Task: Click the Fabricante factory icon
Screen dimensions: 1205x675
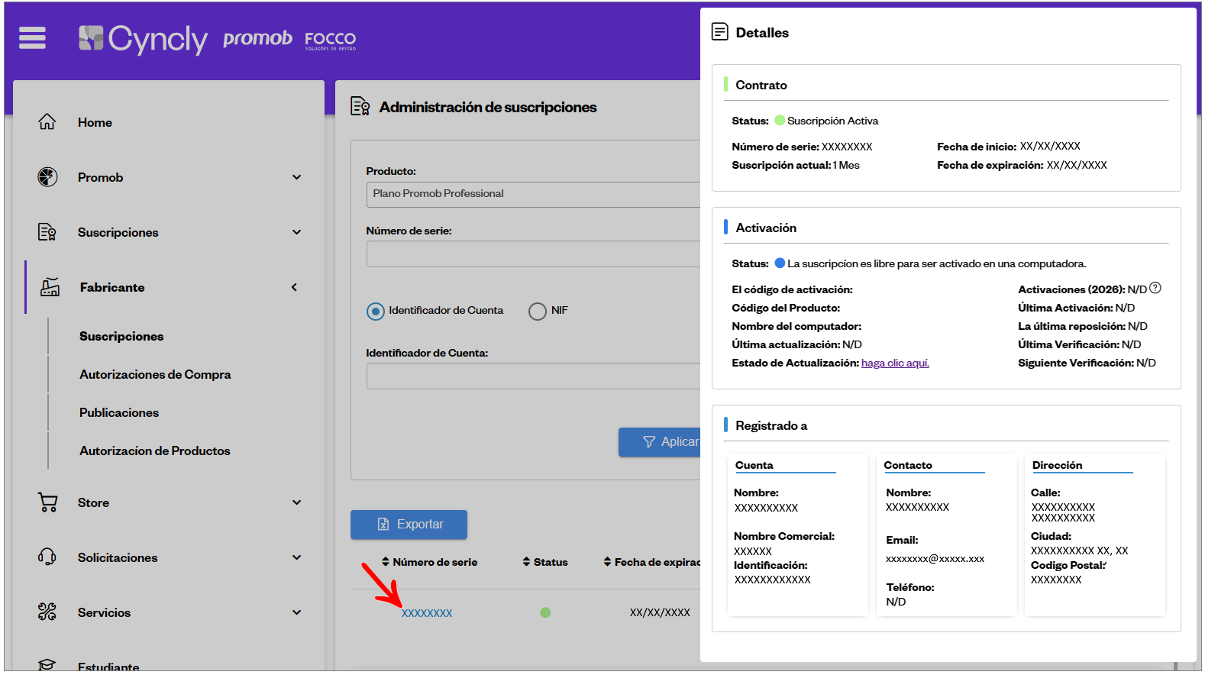Action: 50,287
